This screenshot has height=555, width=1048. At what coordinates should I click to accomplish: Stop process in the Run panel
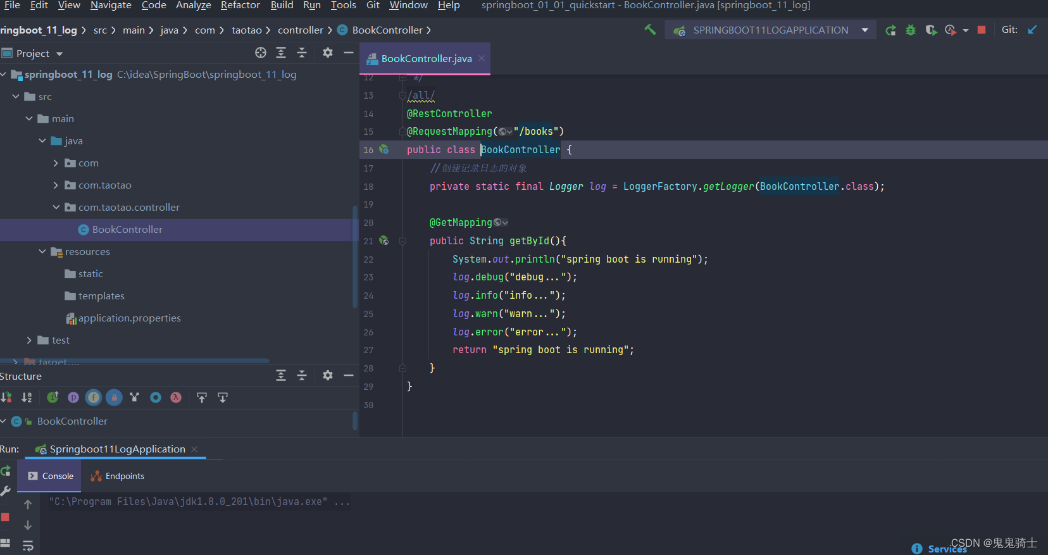coord(5,517)
